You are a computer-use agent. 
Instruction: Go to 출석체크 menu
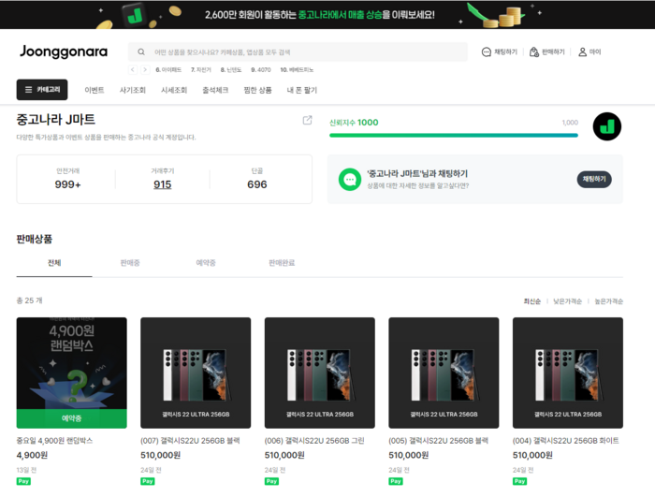point(215,90)
